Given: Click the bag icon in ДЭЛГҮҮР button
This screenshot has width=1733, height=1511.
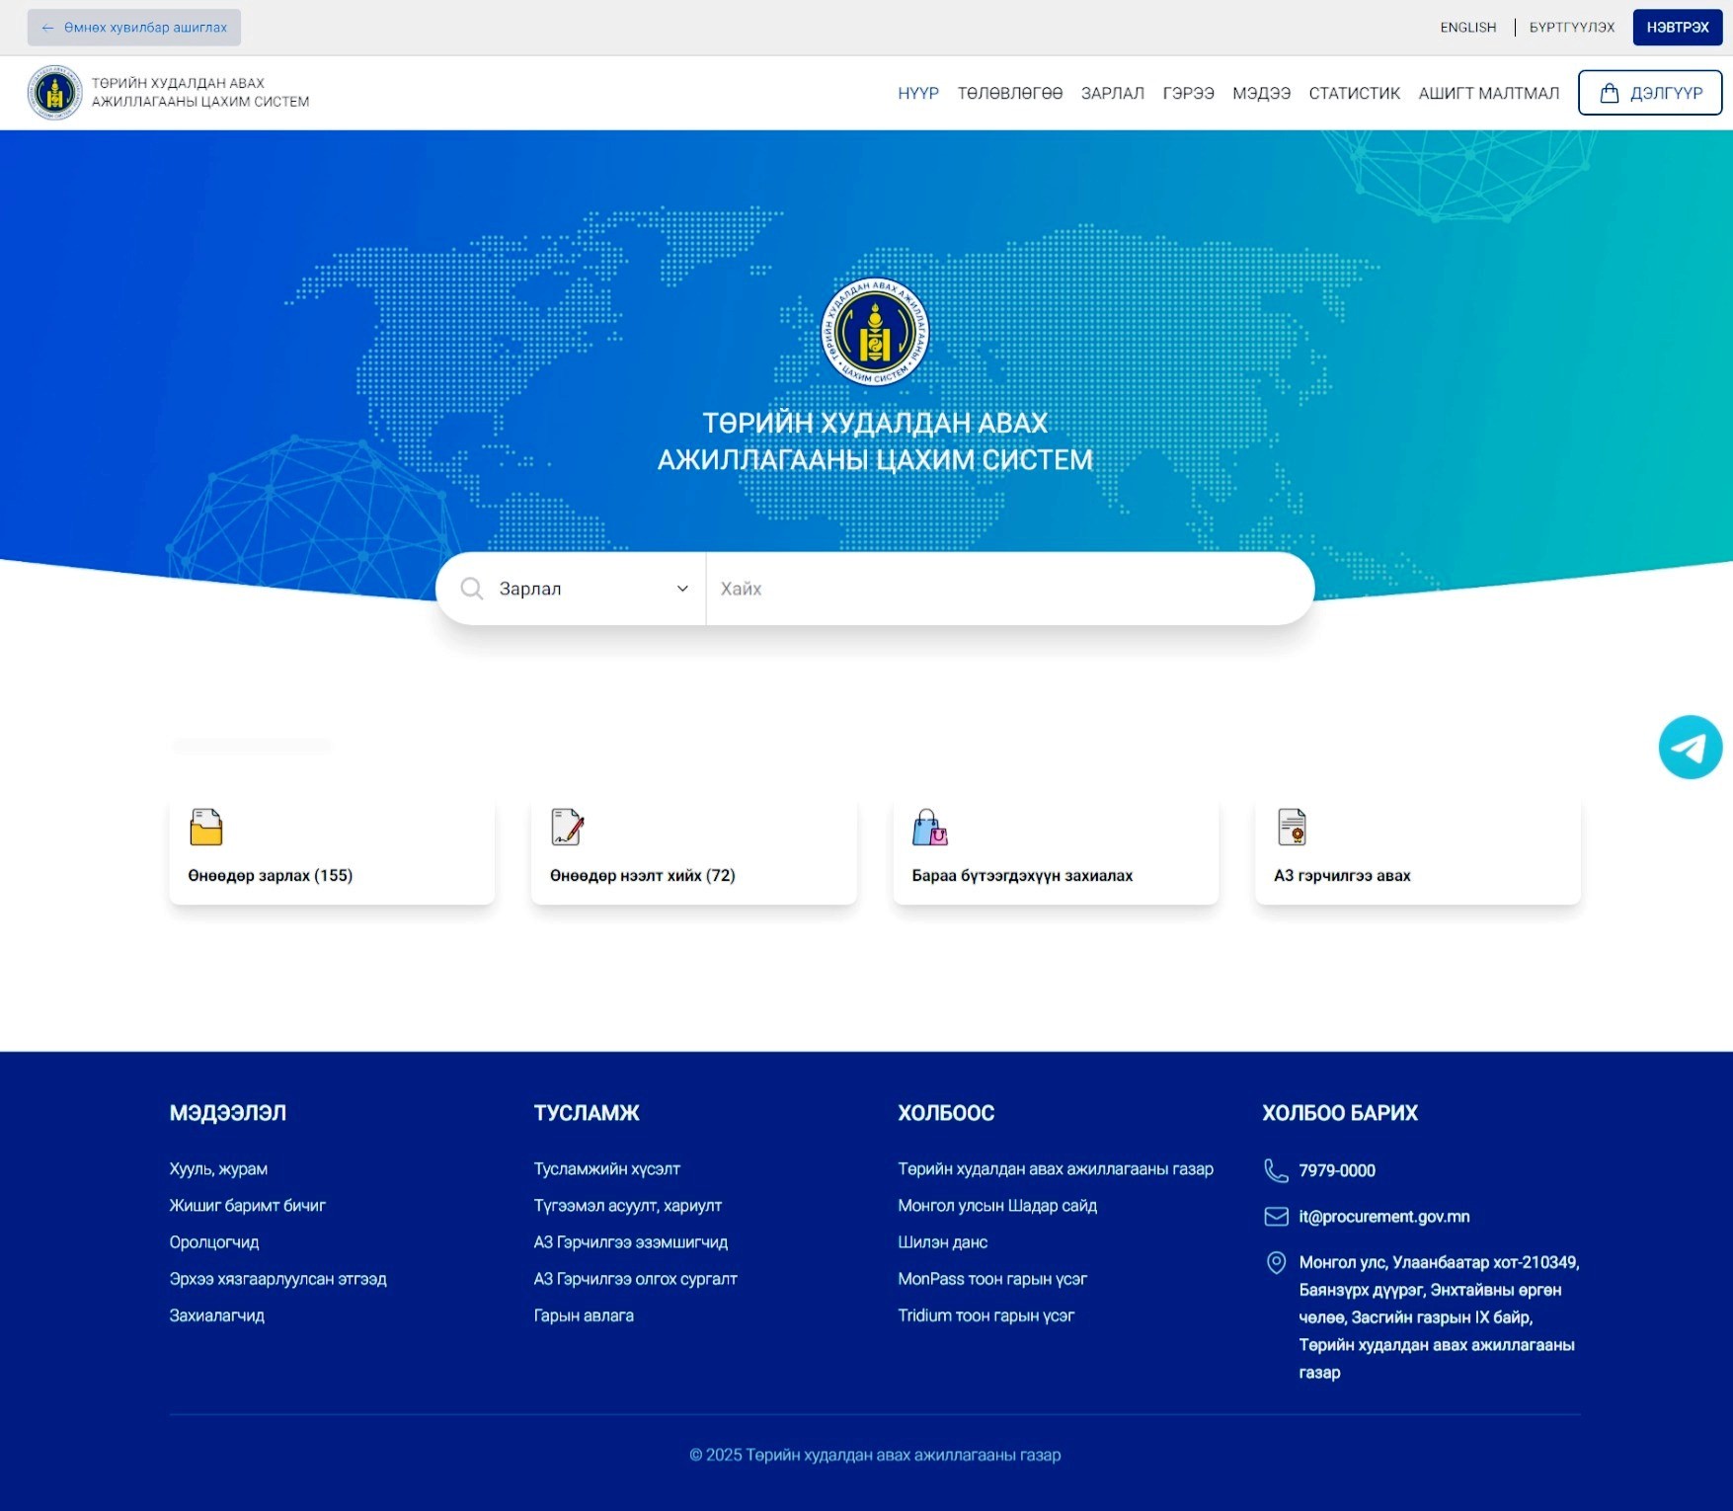Looking at the screenshot, I should [1609, 93].
